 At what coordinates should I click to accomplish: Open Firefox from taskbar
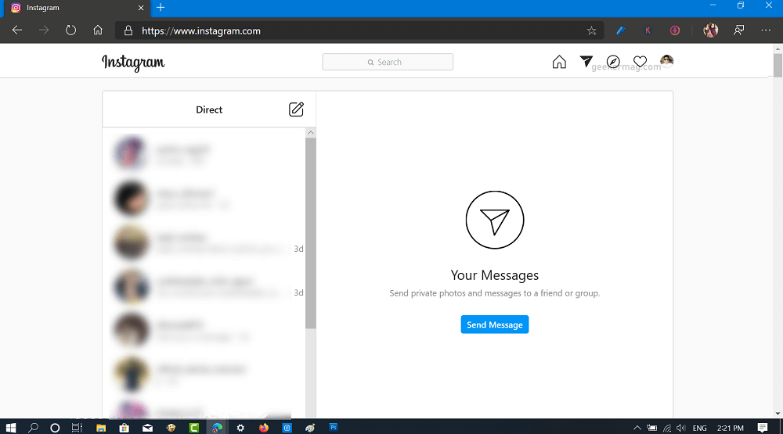tap(264, 428)
